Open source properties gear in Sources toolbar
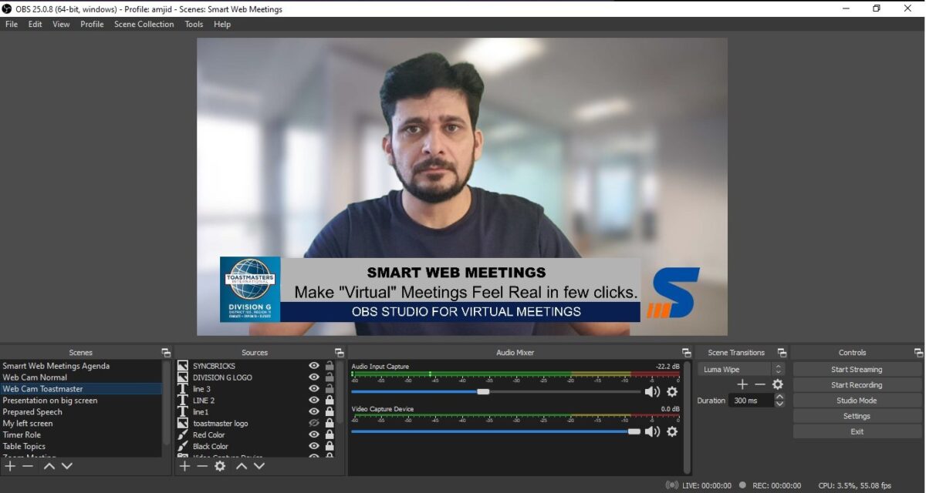The width and height of the screenshot is (926, 493). coord(220,466)
